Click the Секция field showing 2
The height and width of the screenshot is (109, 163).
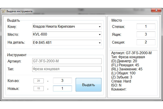(146, 42)
